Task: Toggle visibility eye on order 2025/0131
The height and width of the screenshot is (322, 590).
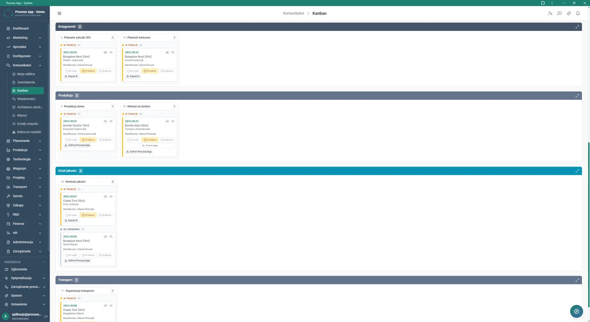Action: [173, 121]
